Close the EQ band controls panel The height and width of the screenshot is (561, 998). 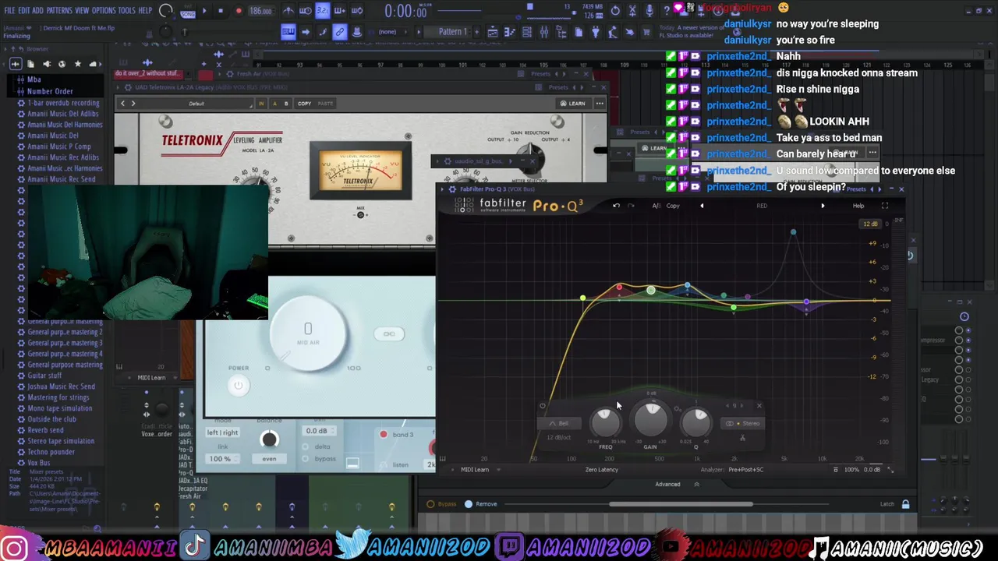click(759, 405)
